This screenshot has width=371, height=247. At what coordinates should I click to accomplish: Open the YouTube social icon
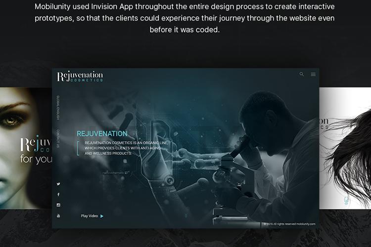coord(58,215)
